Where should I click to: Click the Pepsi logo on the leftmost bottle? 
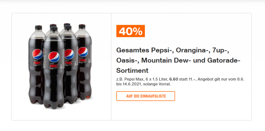(x=38, y=54)
